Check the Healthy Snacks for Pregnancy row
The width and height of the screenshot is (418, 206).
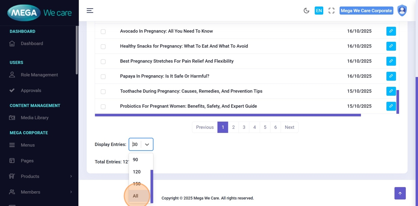(x=103, y=47)
